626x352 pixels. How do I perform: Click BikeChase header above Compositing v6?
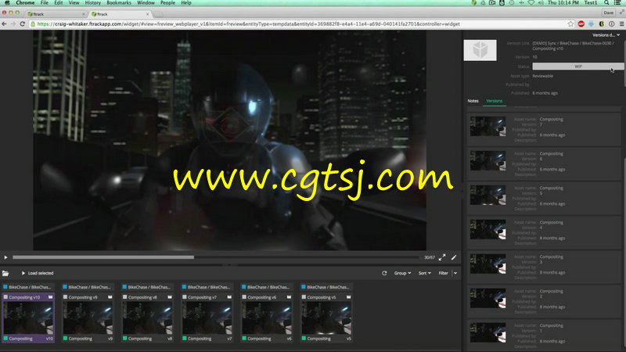[x=267, y=287]
